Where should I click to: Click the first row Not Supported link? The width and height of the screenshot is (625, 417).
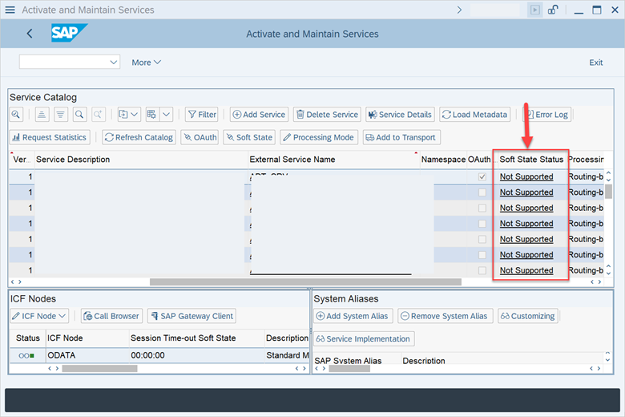coord(526,176)
